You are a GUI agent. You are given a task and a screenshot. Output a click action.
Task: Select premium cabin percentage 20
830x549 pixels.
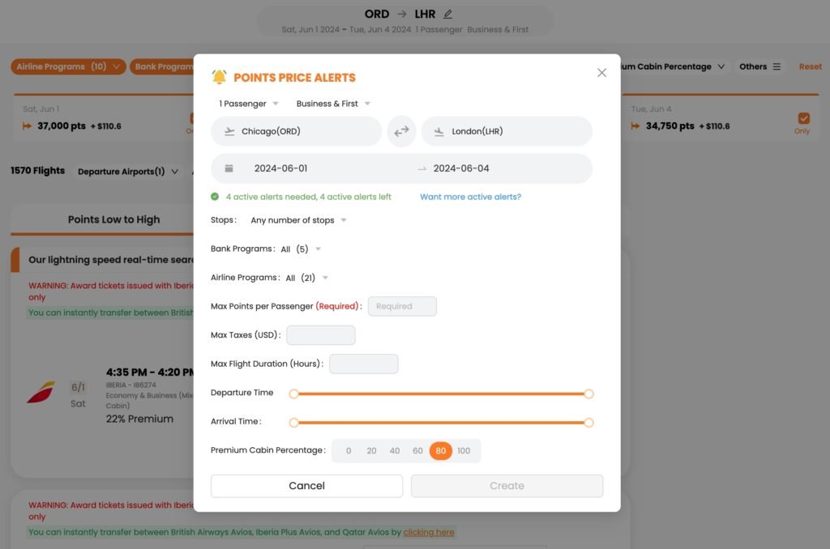tap(371, 451)
